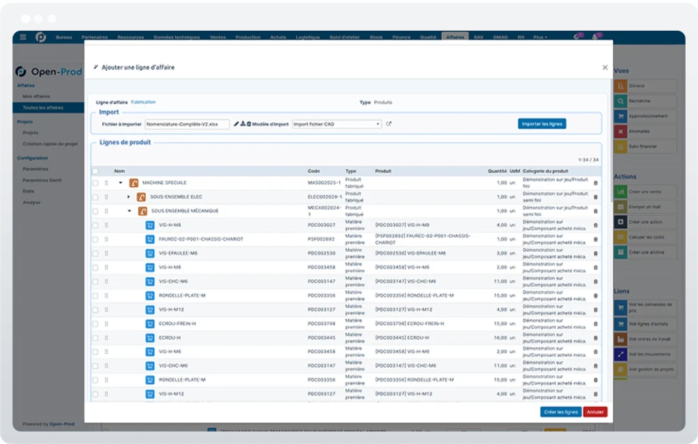Click cart icon of ECROU-FREIN-H row
Image resolution: width=698 pixels, height=444 pixels.
tap(150, 323)
